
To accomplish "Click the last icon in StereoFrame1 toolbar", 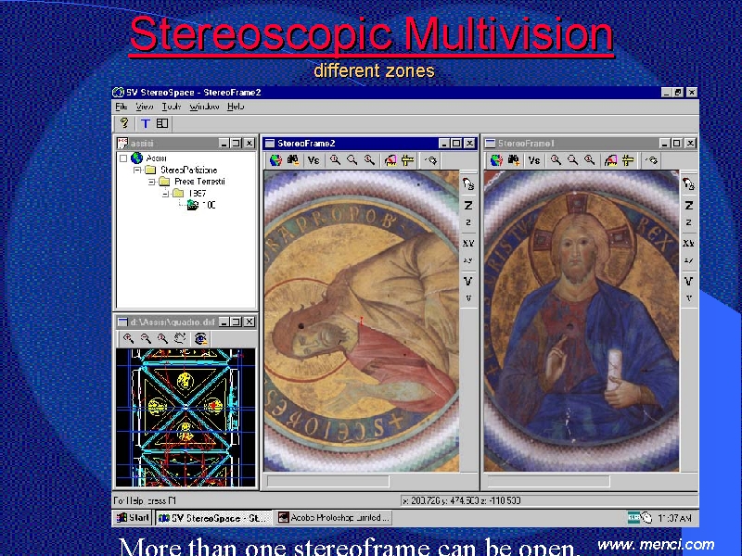I will [x=651, y=160].
